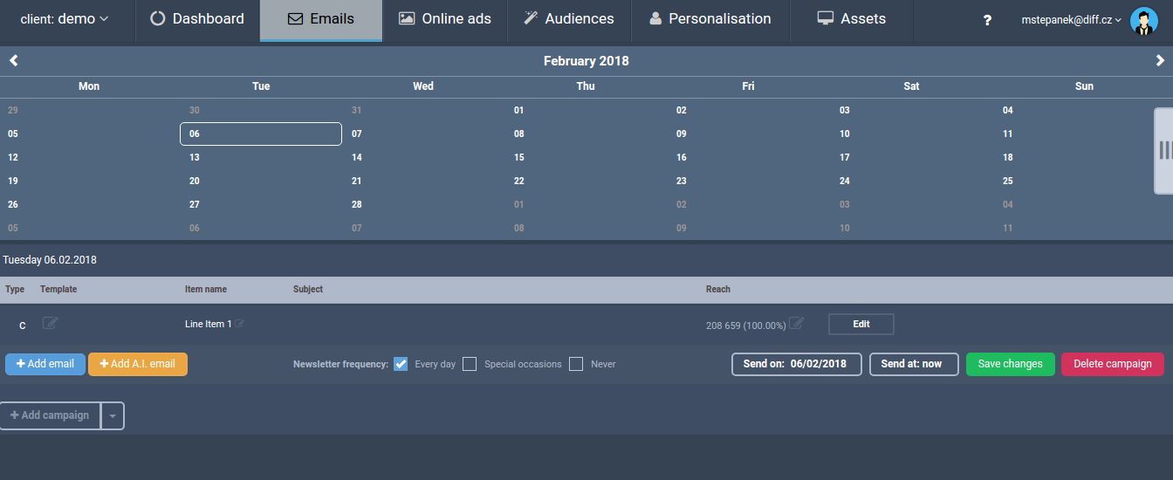Select February 14 in the calendar
The image size is (1173, 480).
pos(357,157)
